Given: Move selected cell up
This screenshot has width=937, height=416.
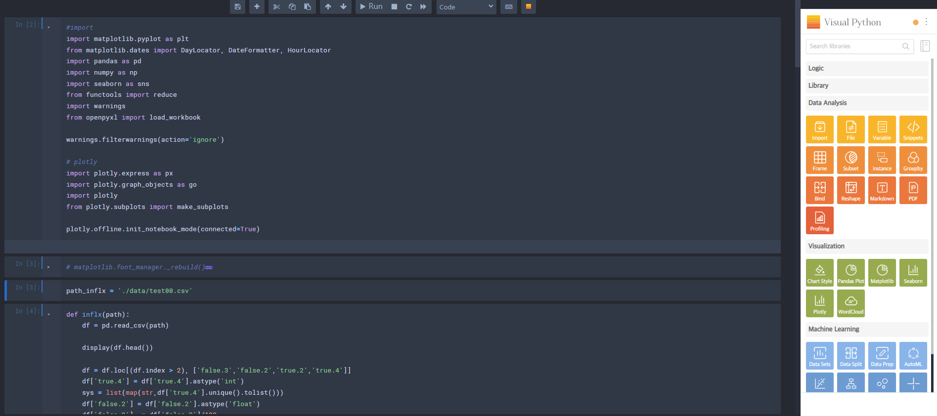Looking at the screenshot, I should (328, 7).
